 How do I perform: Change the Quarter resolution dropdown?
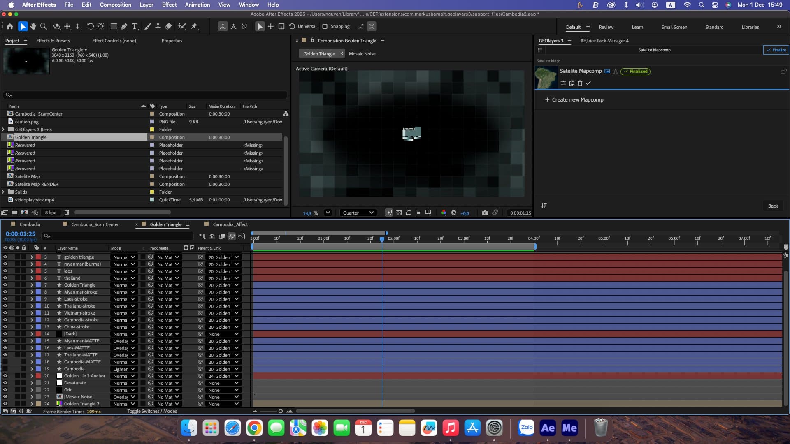click(x=358, y=213)
